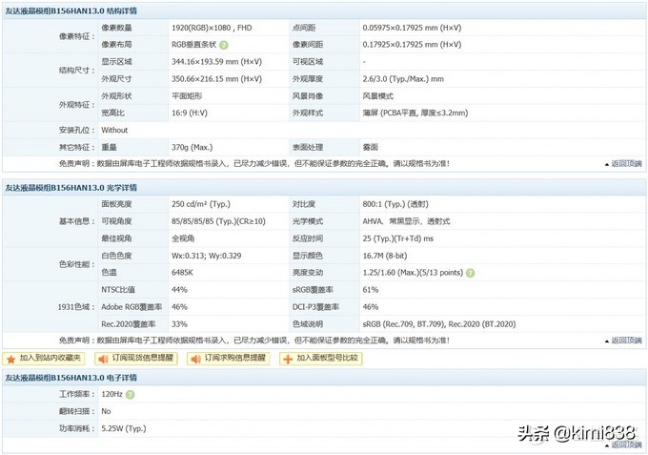
Task: Select value 25 (Typ.)(Tr+Td) ms
Action: 398,238
